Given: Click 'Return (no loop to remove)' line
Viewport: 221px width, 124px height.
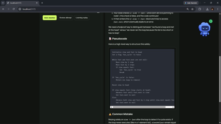Looking at the screenshot, I should tap(128, 80).
